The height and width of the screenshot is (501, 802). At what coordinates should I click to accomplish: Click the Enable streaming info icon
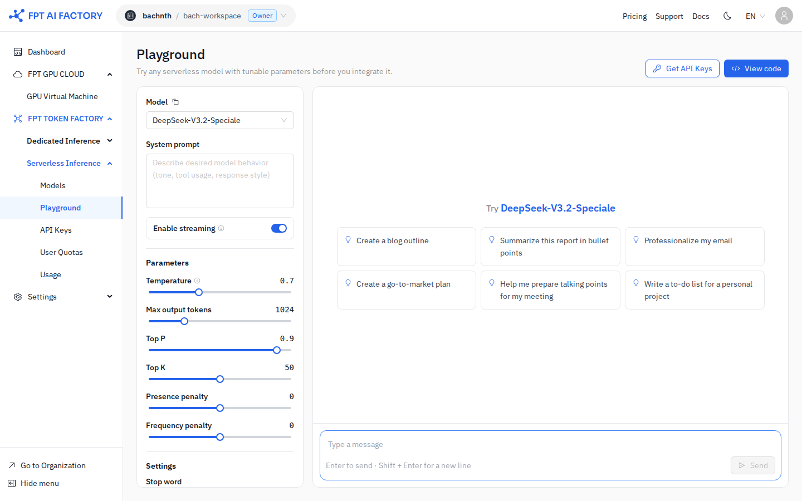coord(221,228)
